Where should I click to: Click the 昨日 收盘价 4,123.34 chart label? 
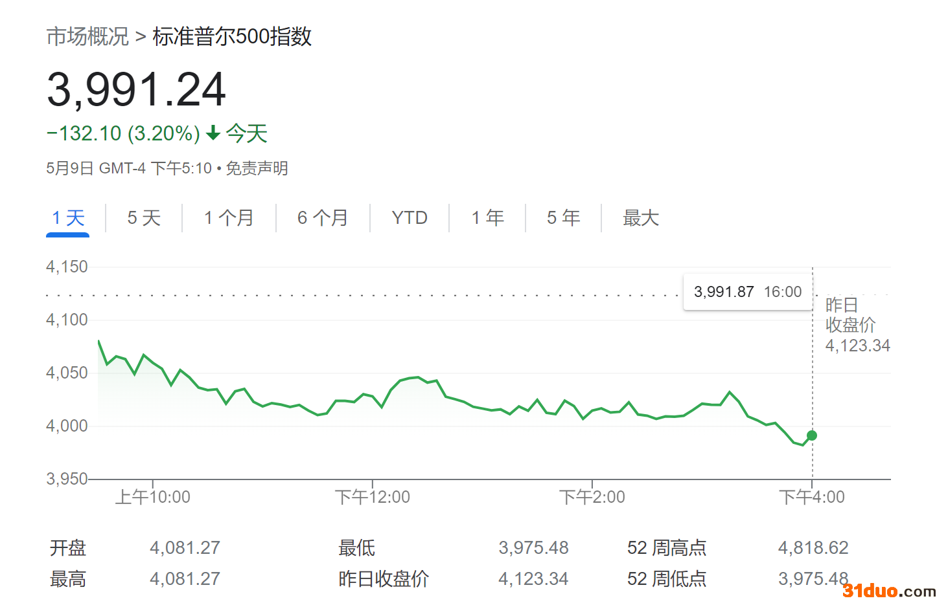coord(857,325)
